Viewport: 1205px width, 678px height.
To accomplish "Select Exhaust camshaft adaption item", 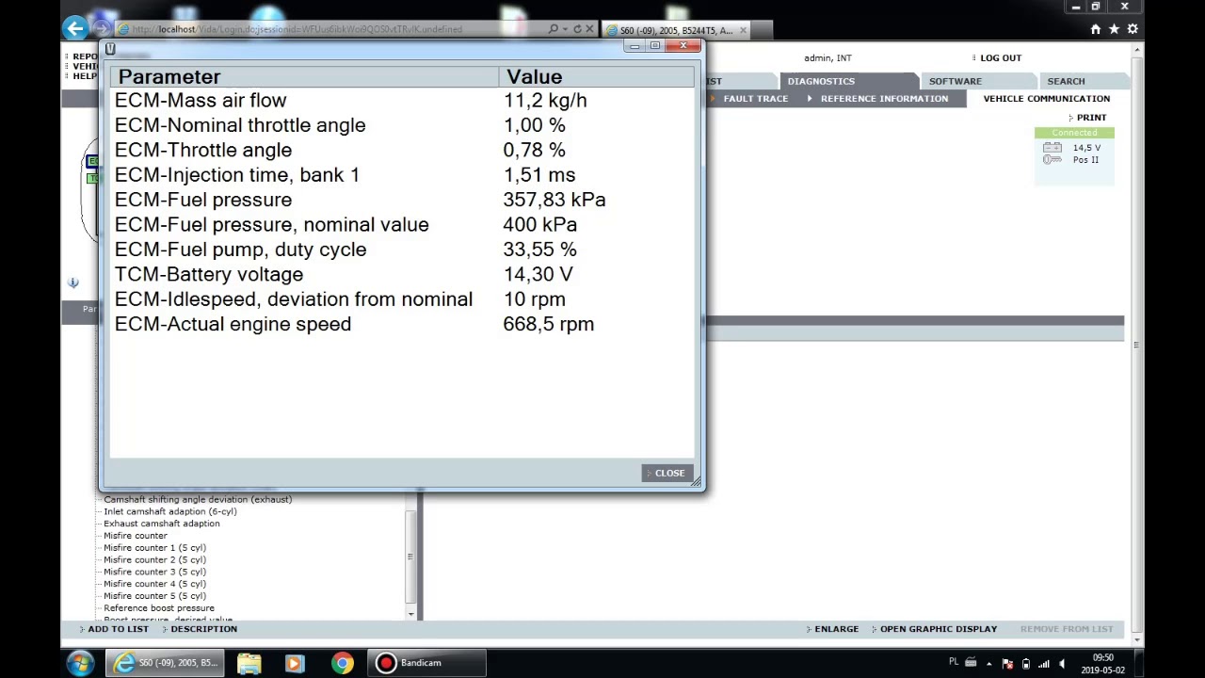I will coord(162,524).
